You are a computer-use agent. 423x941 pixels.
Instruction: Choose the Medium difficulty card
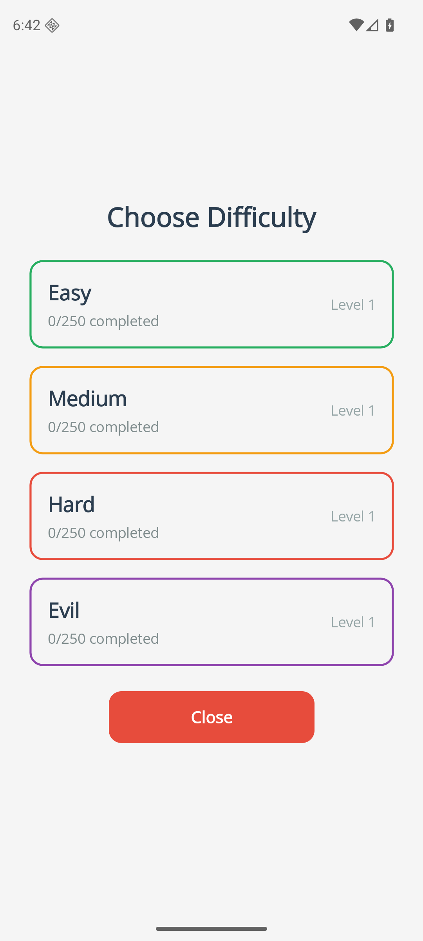(211, 410)
